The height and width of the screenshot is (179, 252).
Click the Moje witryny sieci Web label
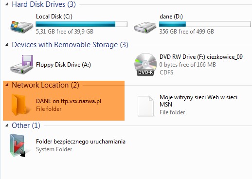tap(198, 101)
